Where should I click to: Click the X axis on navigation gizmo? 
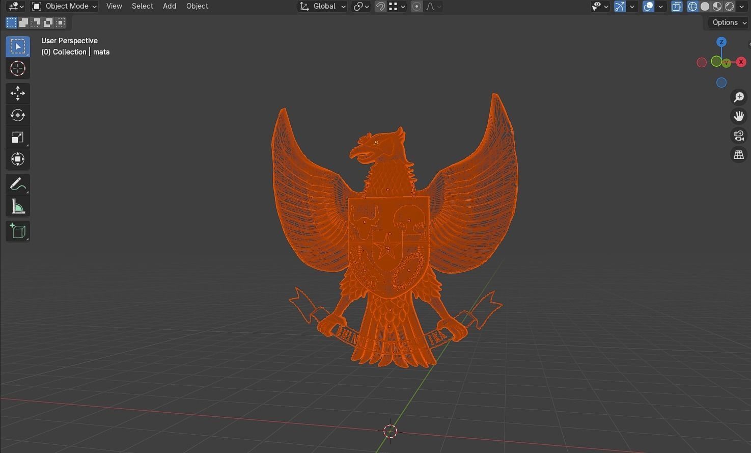pos(741,62)
